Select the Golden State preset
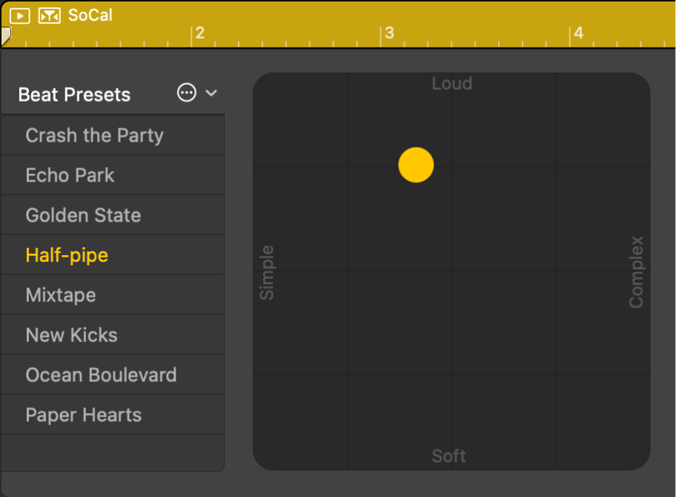676x497 pixels. pos(83,215)
